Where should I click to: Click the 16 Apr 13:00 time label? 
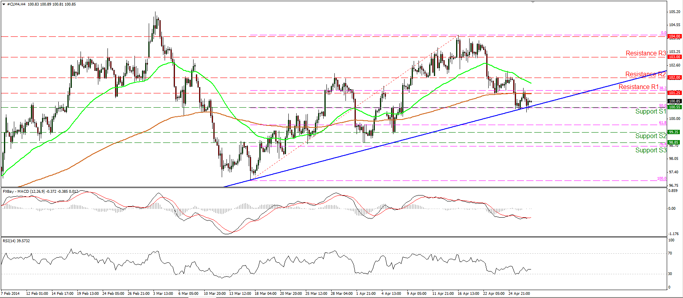pos(468,294)
